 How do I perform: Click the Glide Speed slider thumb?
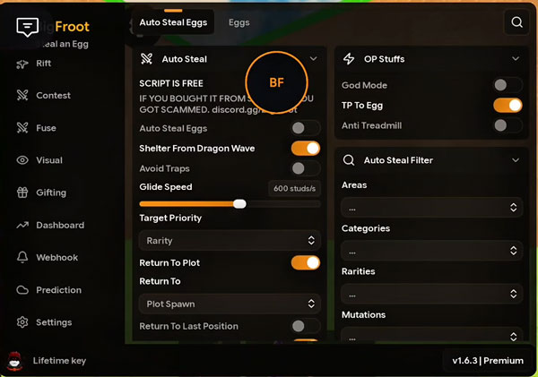(x=239, y=204)
